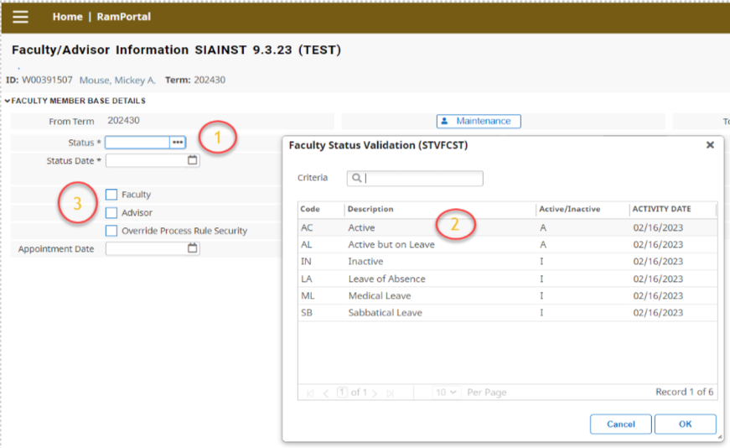Go to last page of results
Screen dimensions: 730x448
pyautogui.click(x=390, y=393)
